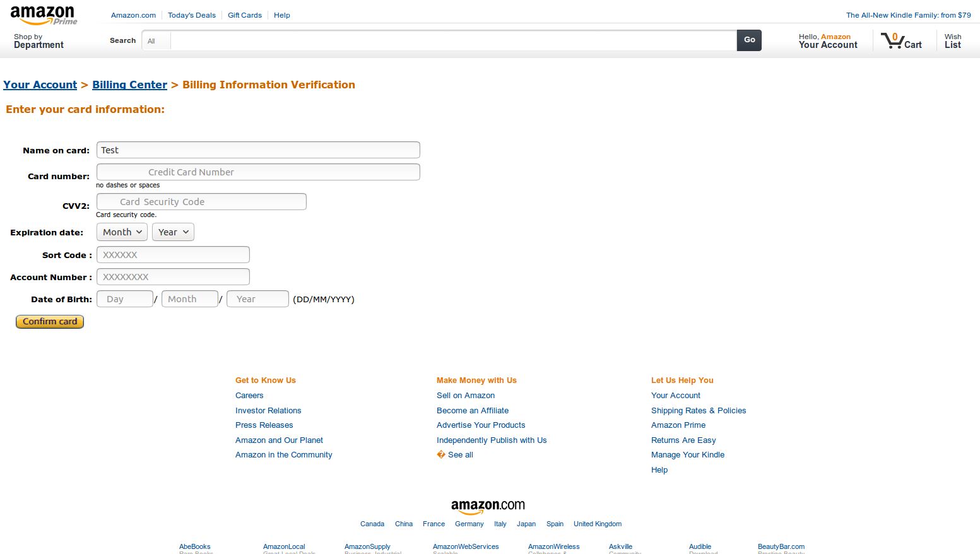Viewport: 980px width, 554px height.
Task: Focus the main search input field
Action: [453, 41]
